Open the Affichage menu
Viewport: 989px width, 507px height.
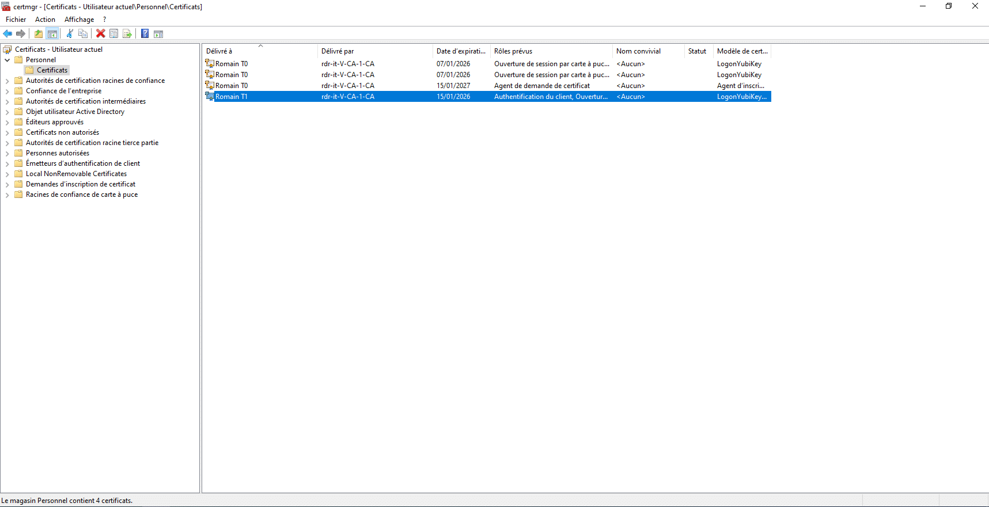(79, 20)
